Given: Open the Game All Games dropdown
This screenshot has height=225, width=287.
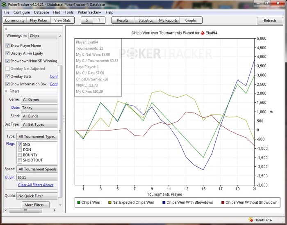Looking at the screenshot, I should (39, 99).
